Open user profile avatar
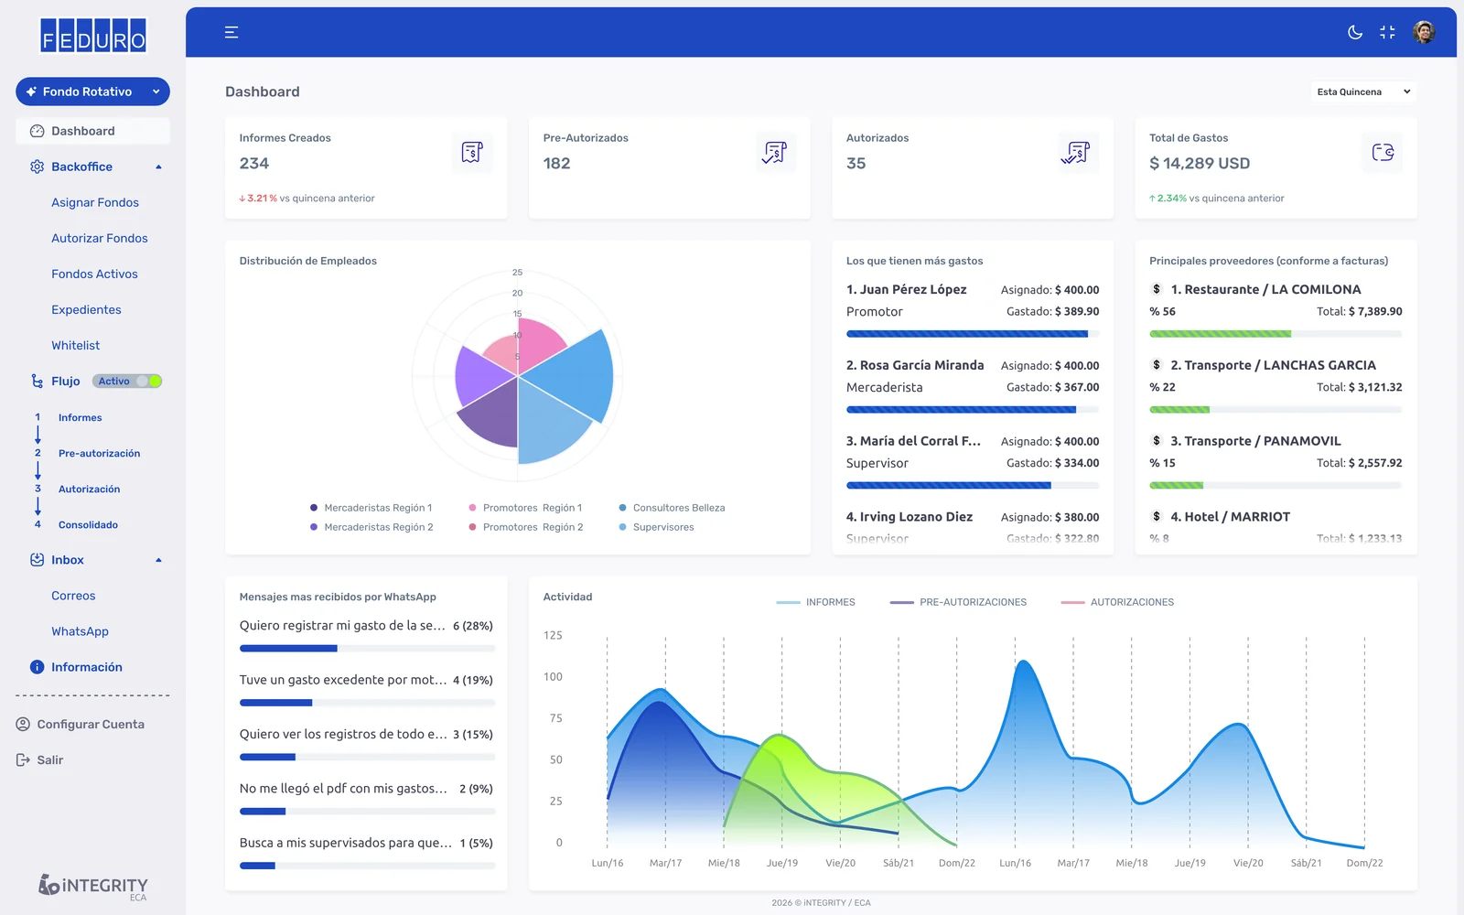Image resolution: width=1464 pixels, height=915 pixels. point(1424,32)
